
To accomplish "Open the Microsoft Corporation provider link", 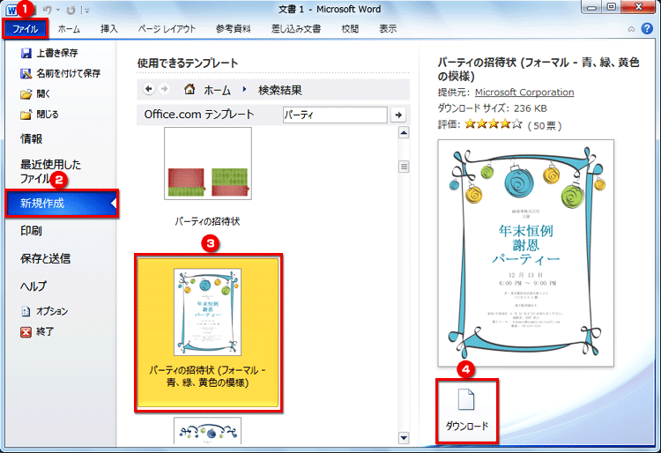I will tap(524, 92).
